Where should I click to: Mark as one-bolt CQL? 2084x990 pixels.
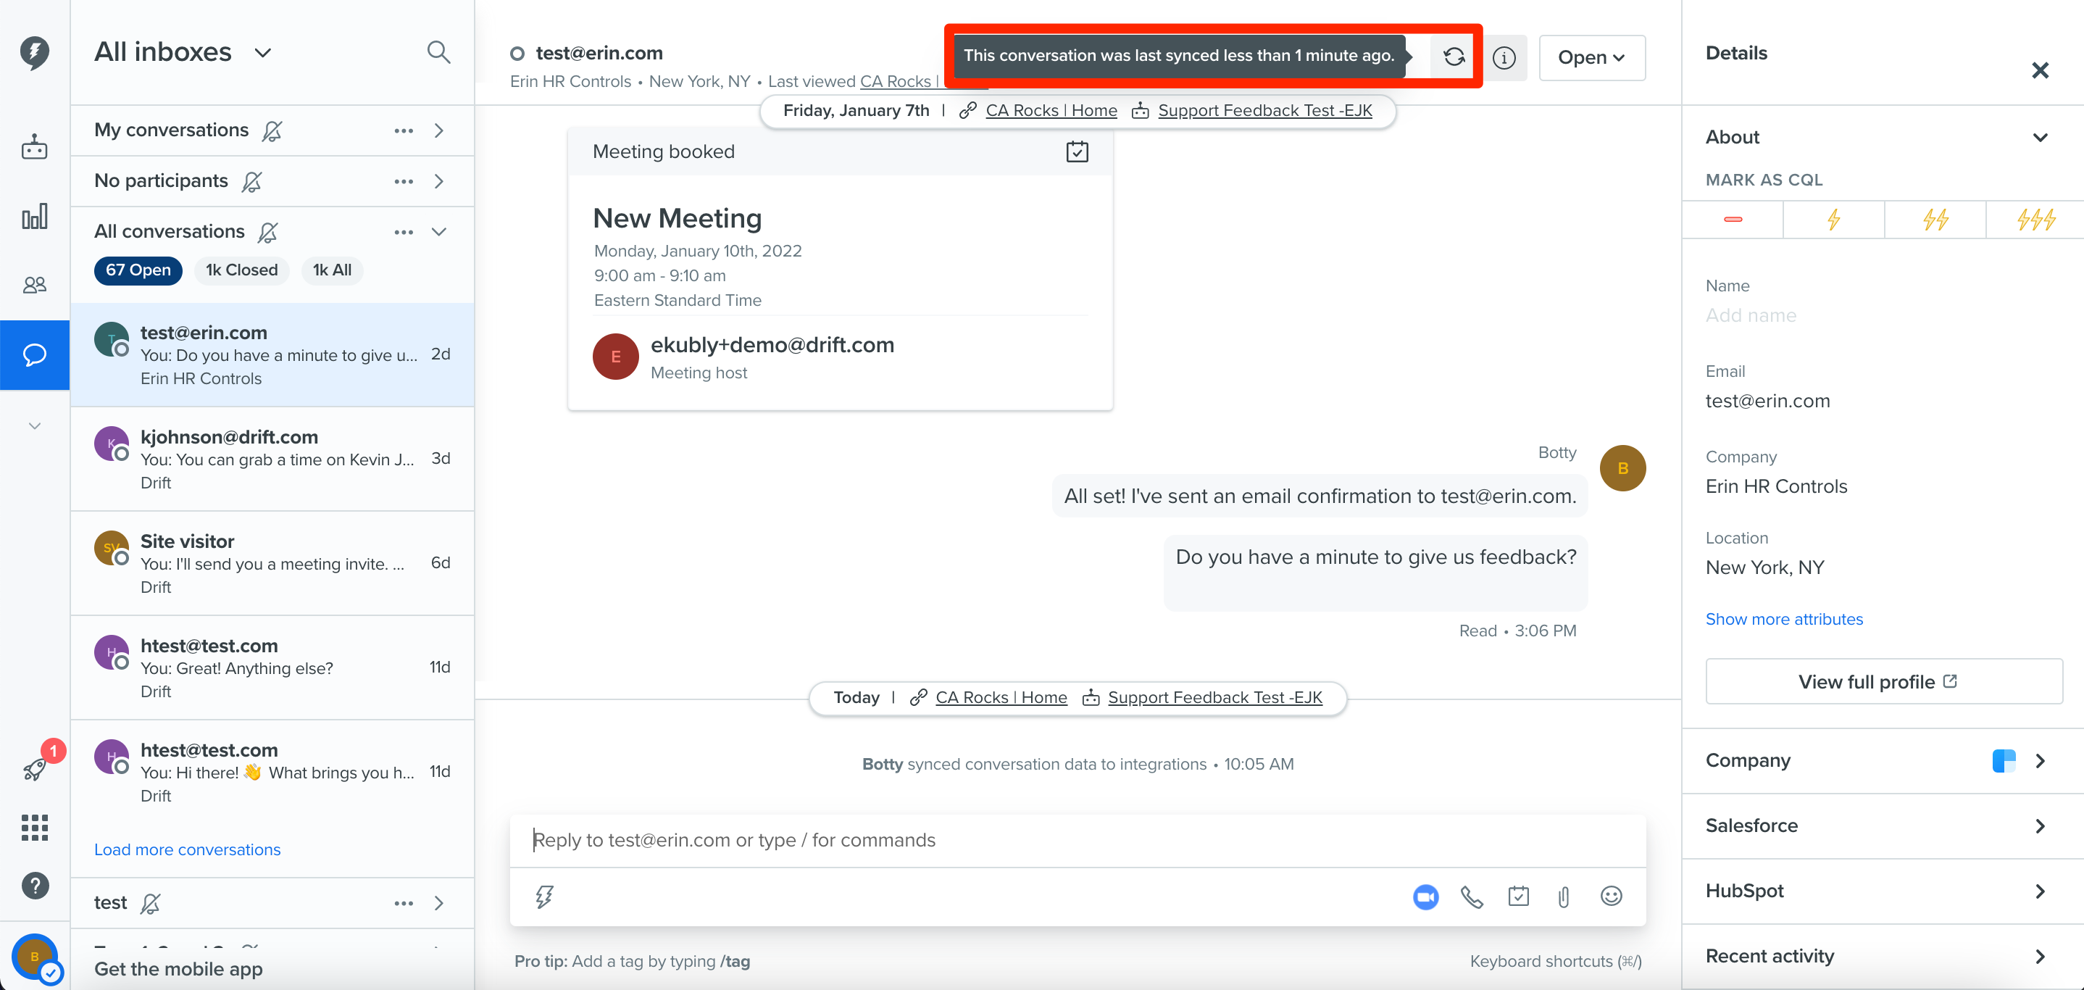[1833, 219]
